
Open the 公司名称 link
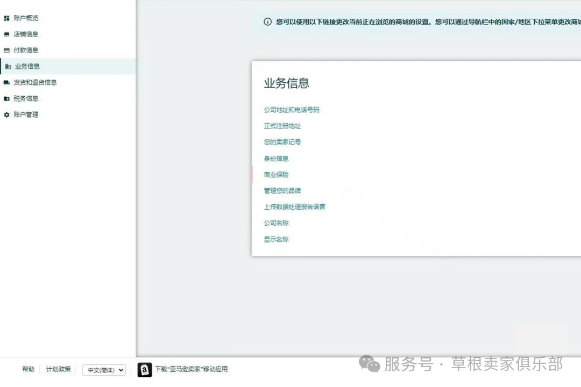[x=276, y=223]
